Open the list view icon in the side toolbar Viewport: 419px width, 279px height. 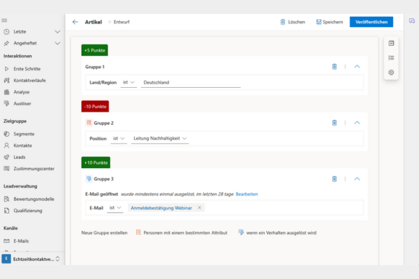pyautogui.click(x=391, y=58)
